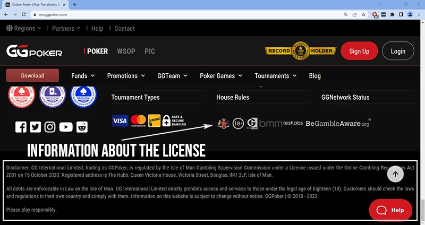The image size is (425, 225).
Task: Expand the Regions dropdown
Action: [24, 28]
